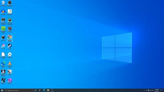Screen dimensions: 164x92
Task: Open the Action Center notifications icon
Action: coord(161,90)
